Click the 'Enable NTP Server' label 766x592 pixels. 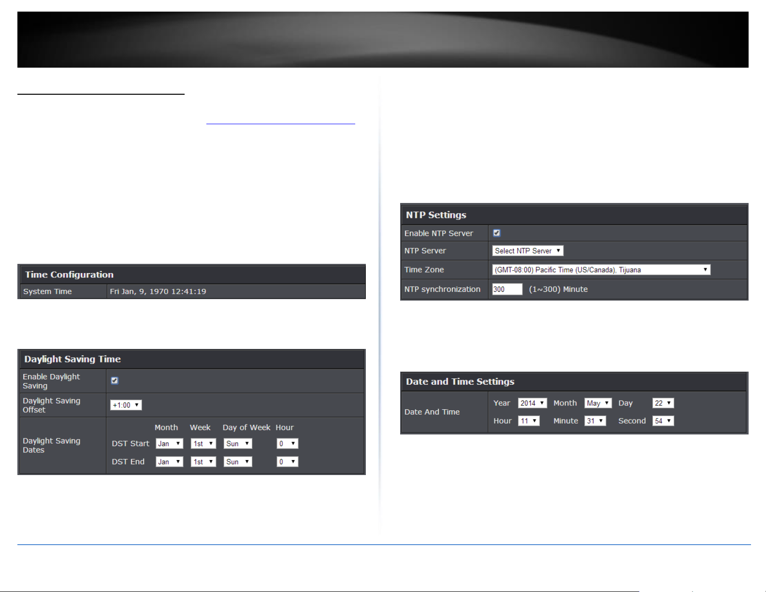[x=439, y=233]
